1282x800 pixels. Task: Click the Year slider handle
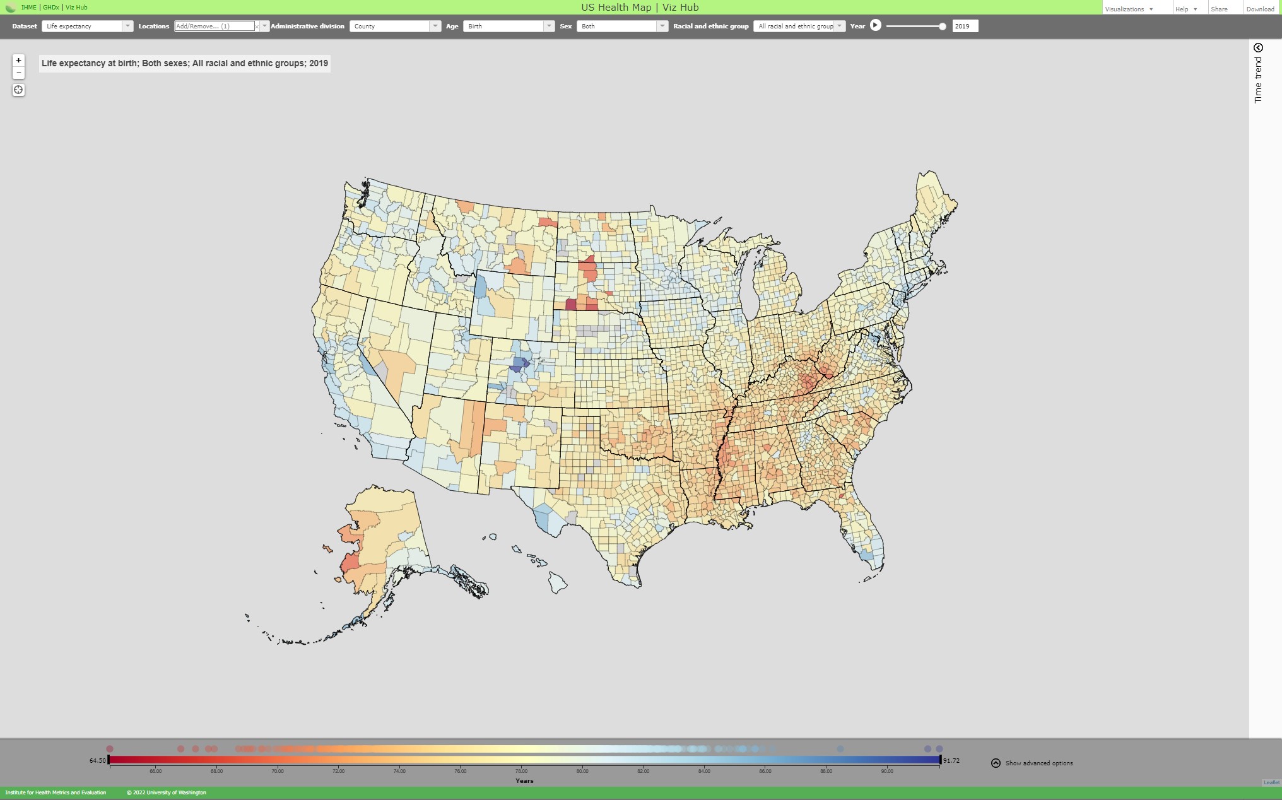click(x=942, y=26)
